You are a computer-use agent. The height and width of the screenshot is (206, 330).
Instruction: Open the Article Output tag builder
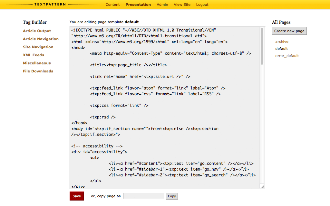pos(36,31)
